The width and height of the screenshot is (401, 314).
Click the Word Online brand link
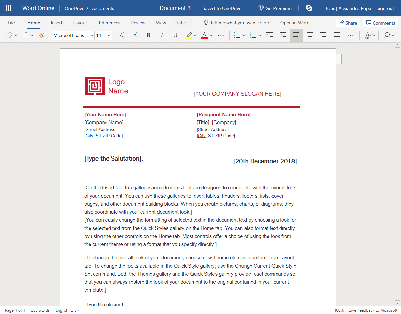[38, 8]
